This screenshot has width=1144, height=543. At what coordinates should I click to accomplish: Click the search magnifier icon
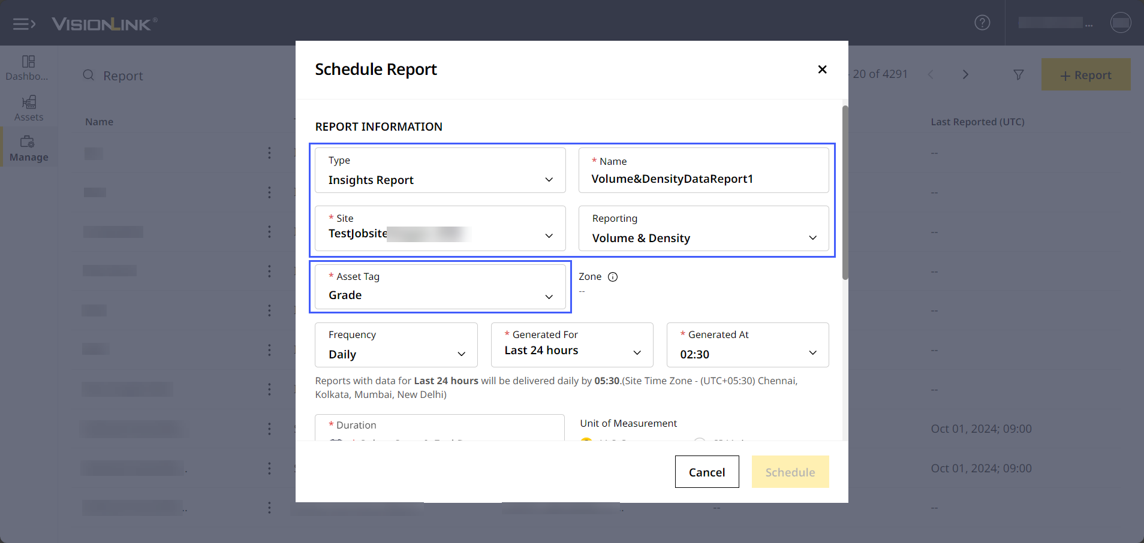click(88, 75)
